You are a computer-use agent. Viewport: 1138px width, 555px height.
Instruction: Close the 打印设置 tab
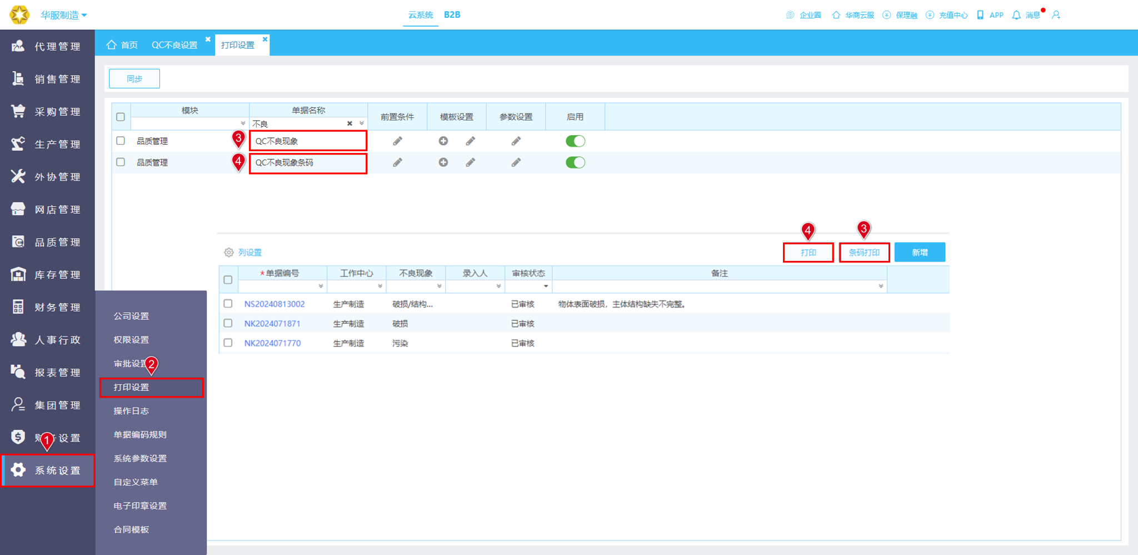[265, 39]
